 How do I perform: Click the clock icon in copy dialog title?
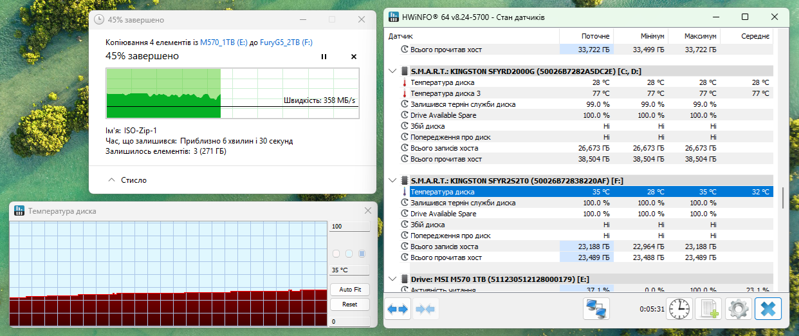[99, 20]
